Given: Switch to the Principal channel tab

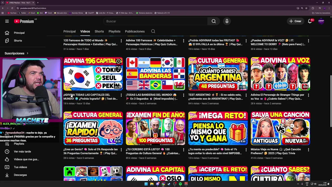Looking at the screenshot, I should click(x=70, y=31).
